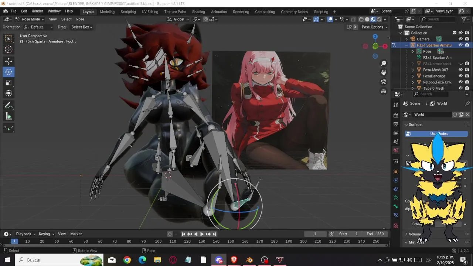Image resolution: width=473 pixels, height=266 pixels.
Task: Switch to Wireframe viewport shading
Action: 361,19
